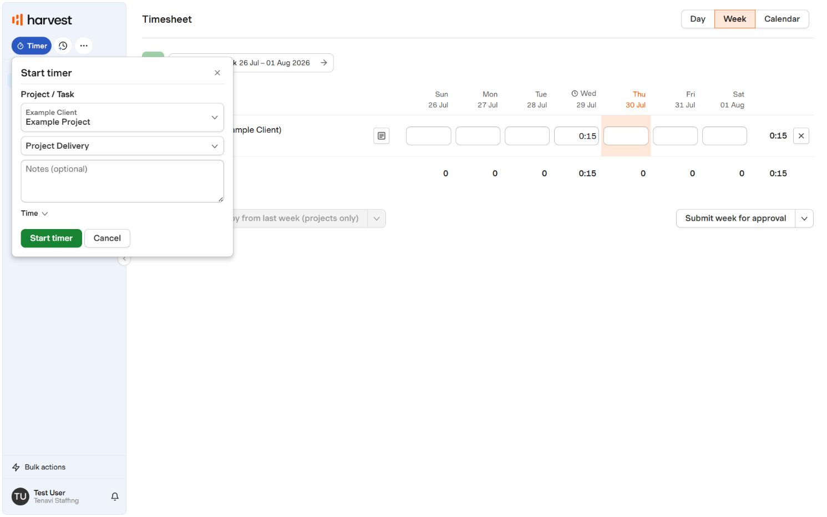Edit the Wednesday 0:15 time entry
Image resolution: width=827 pixels, height=517 pixels.
576,136
